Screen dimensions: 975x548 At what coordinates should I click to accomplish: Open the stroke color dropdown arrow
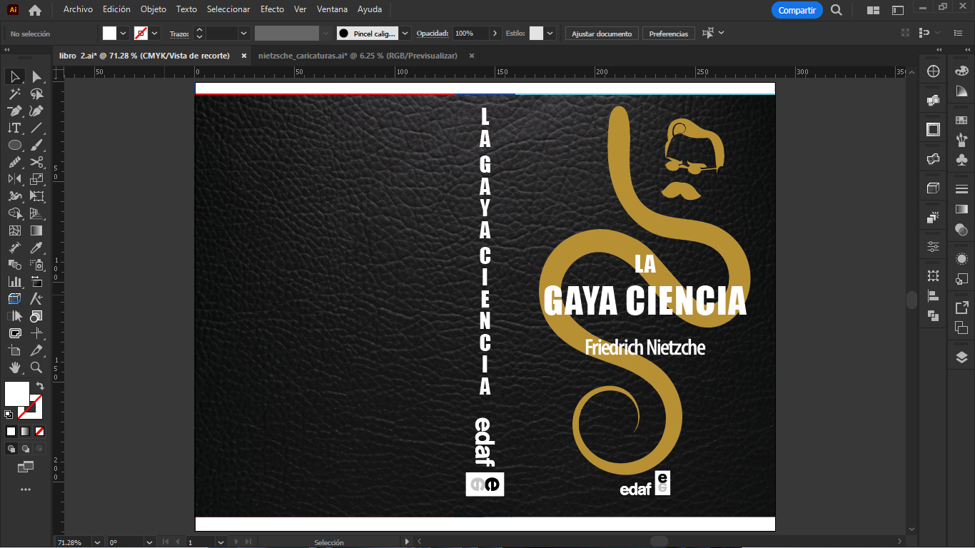tap(155, 34)
